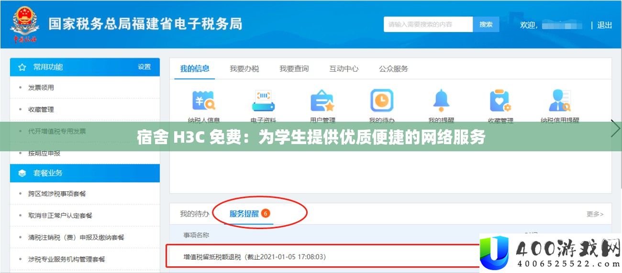
Task: Open the 纳税信用提醒 icon
Action: point(560,101)
